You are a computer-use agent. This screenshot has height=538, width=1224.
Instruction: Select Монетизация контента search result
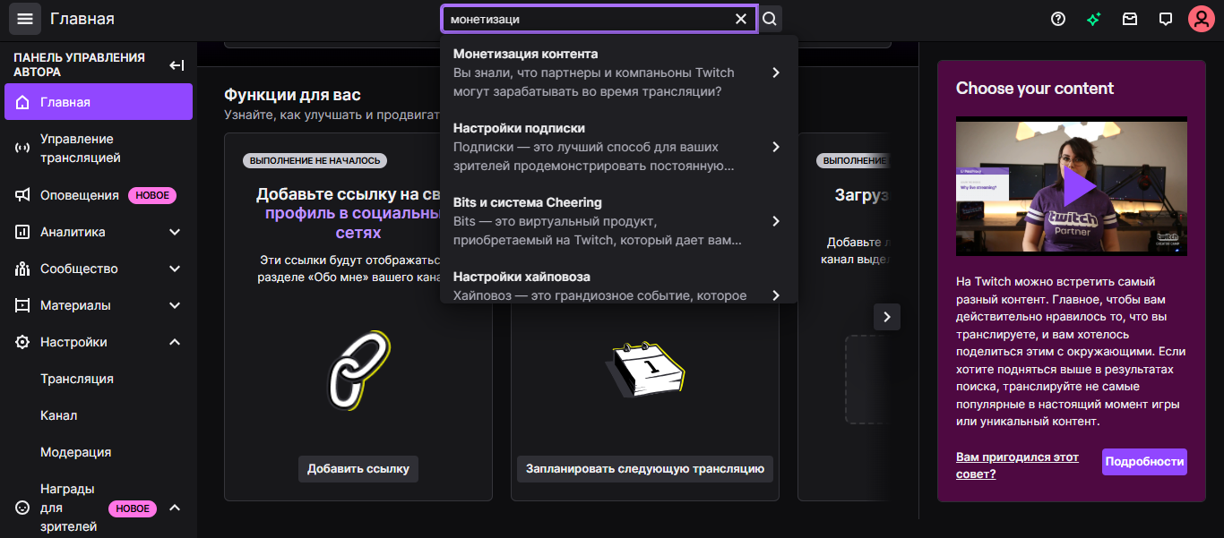pos(618,73)
